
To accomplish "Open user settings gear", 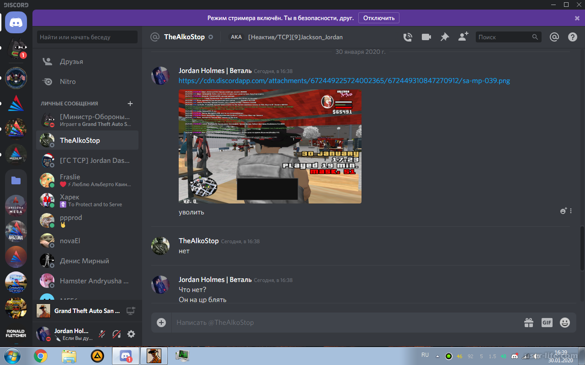I will tap(131, 334).
